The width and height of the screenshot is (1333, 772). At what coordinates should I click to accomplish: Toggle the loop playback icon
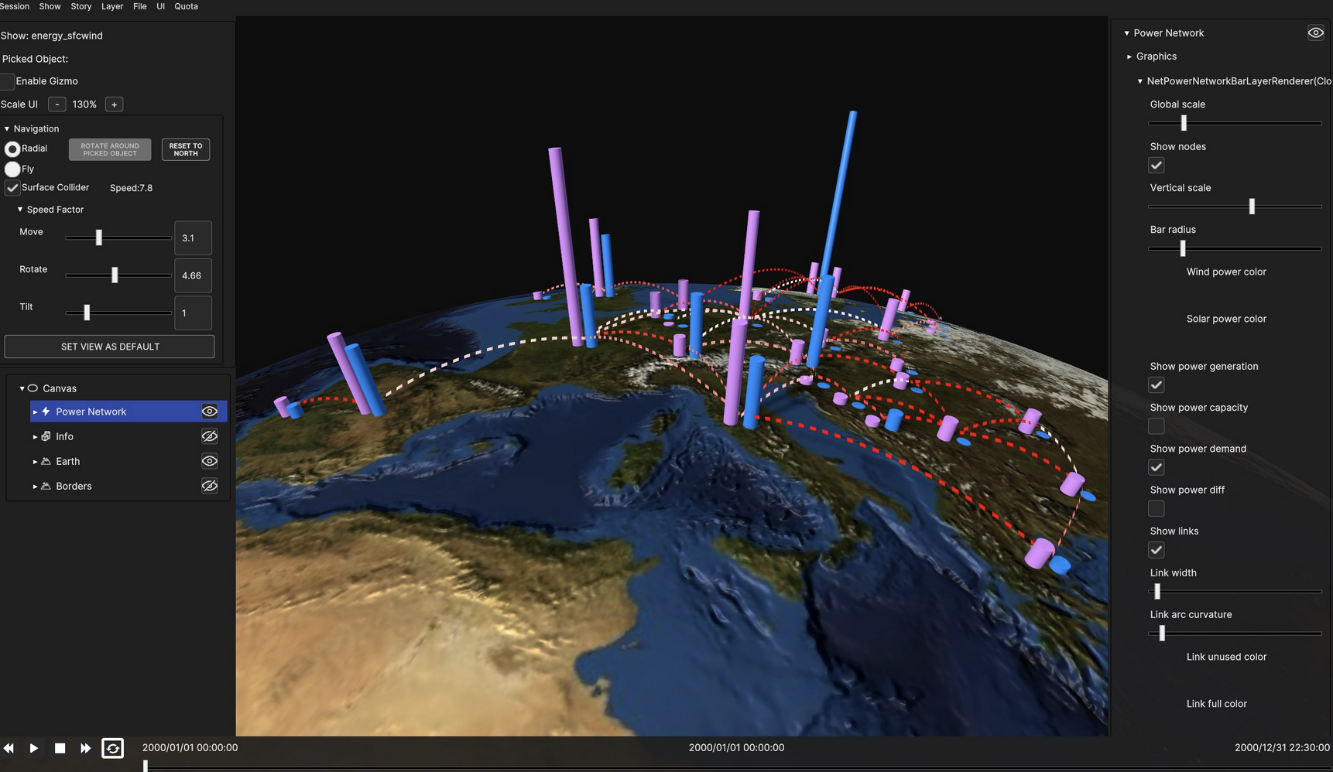[112, 748]
